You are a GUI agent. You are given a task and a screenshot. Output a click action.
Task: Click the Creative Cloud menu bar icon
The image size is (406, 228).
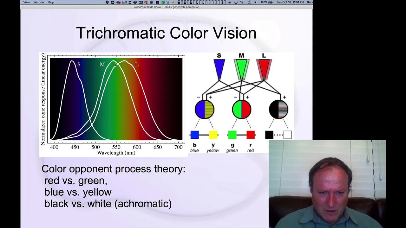coord(119,2)
